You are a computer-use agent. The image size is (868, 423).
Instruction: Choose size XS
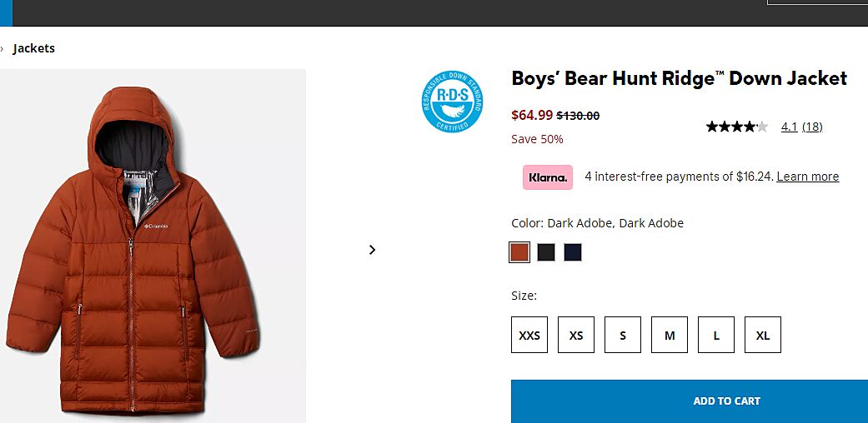coord(576,336)
